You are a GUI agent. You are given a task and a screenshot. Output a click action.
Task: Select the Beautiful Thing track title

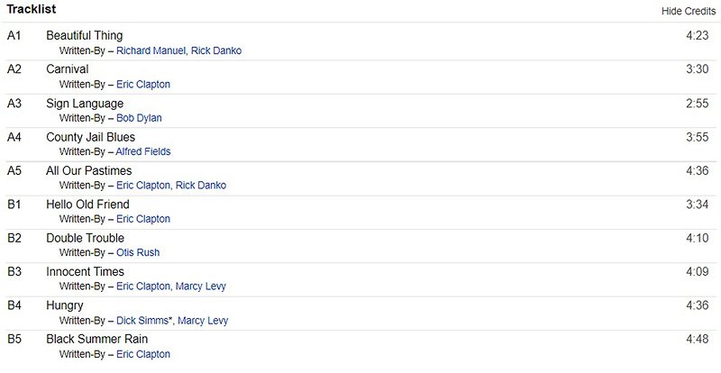tap(85, 36)
